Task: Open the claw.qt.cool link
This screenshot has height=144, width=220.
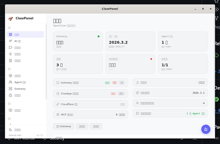Action: click(x=15, y=135)
